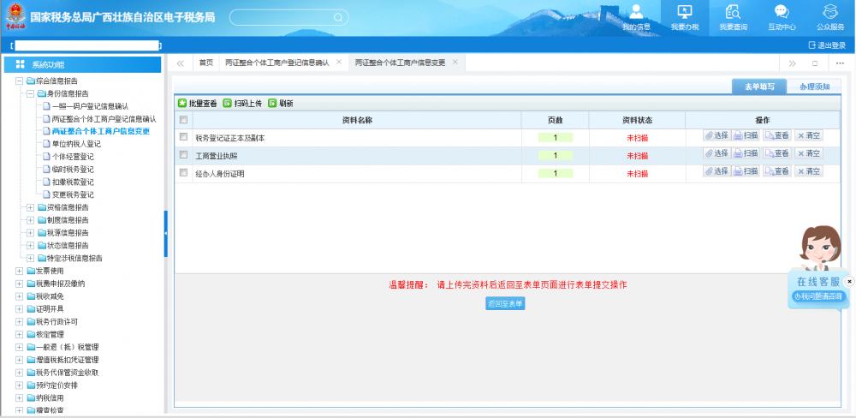Check the 税务登记证正本及副本 row checkbox

tap(183, 137)
